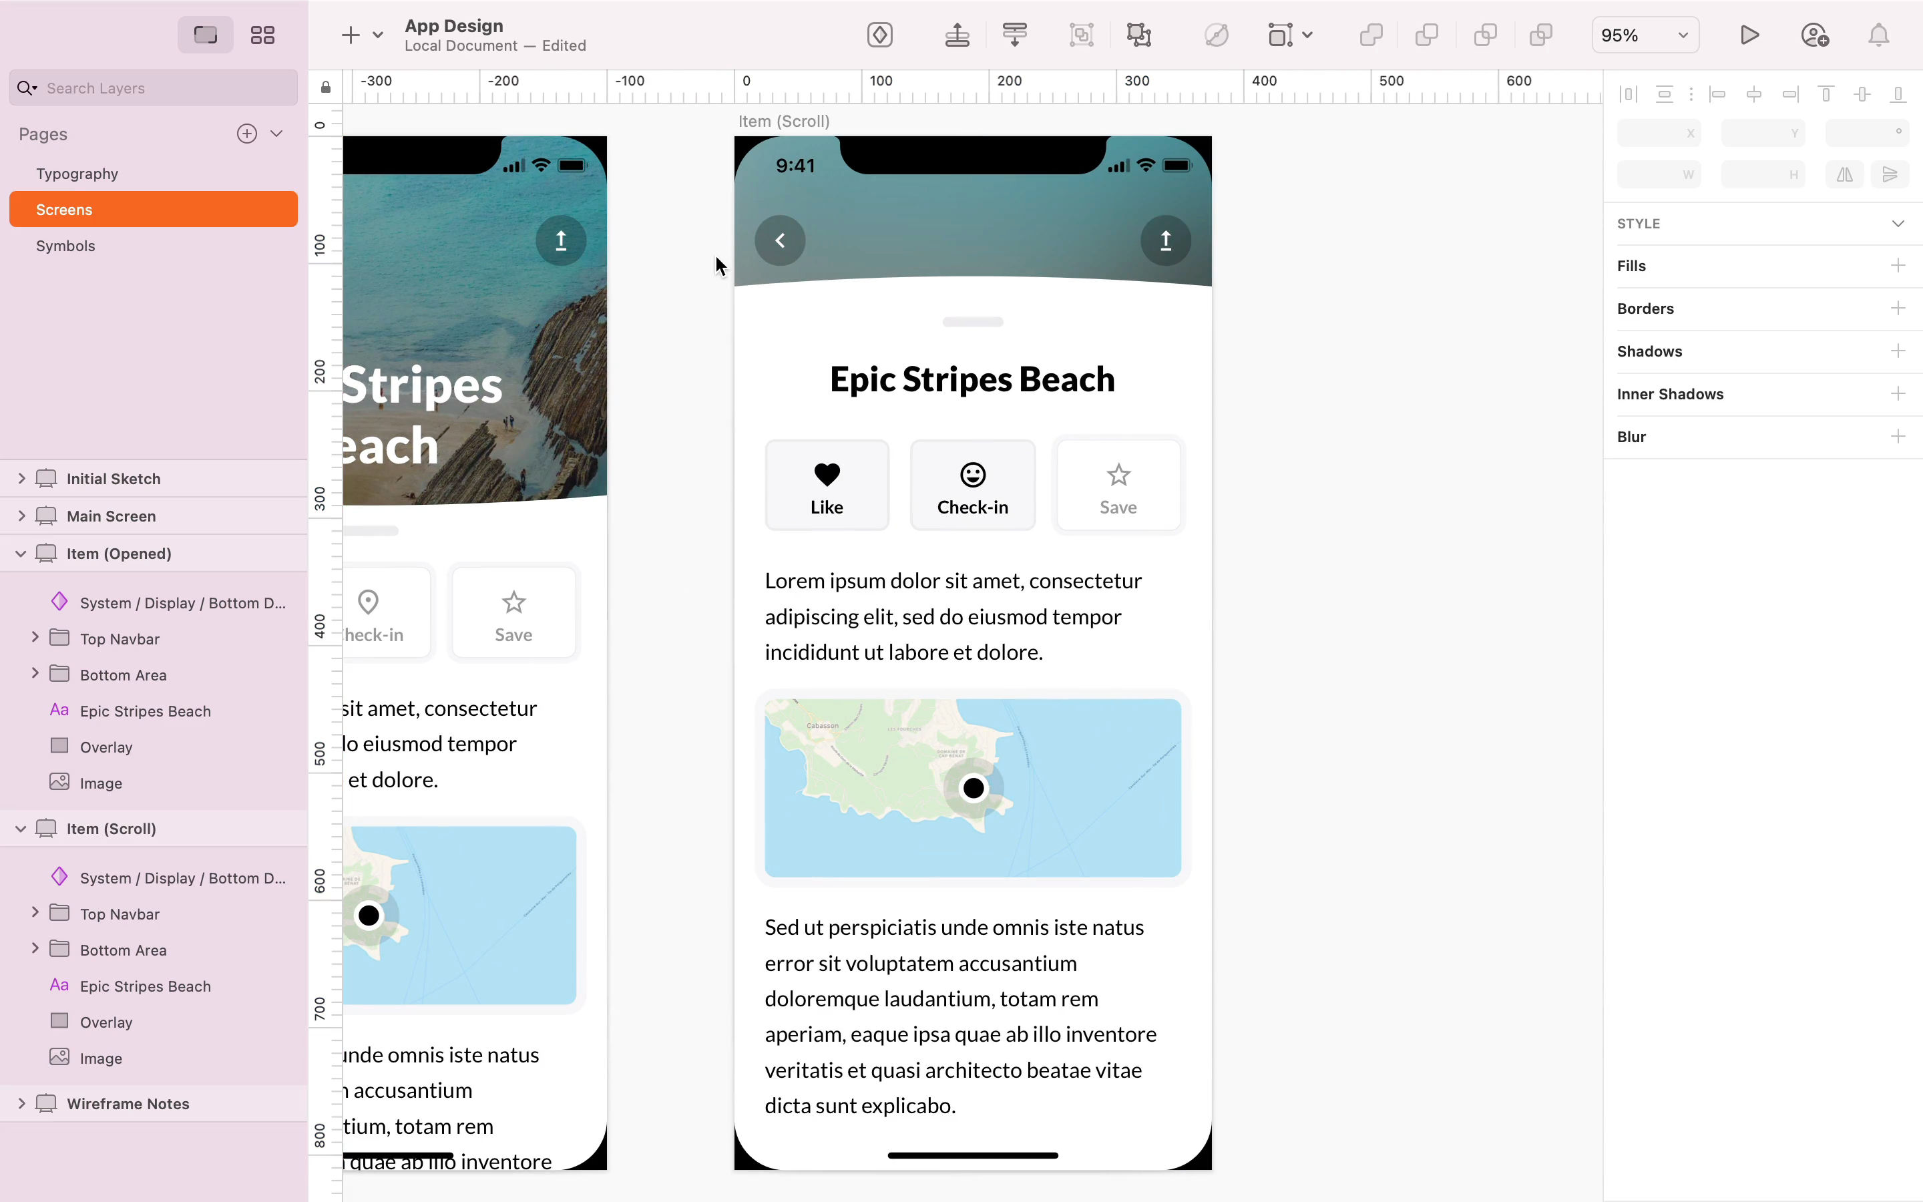Select the symbol layer in Item (Opened)
The height and width of the screenshot is (1202, 1923).
183,602
